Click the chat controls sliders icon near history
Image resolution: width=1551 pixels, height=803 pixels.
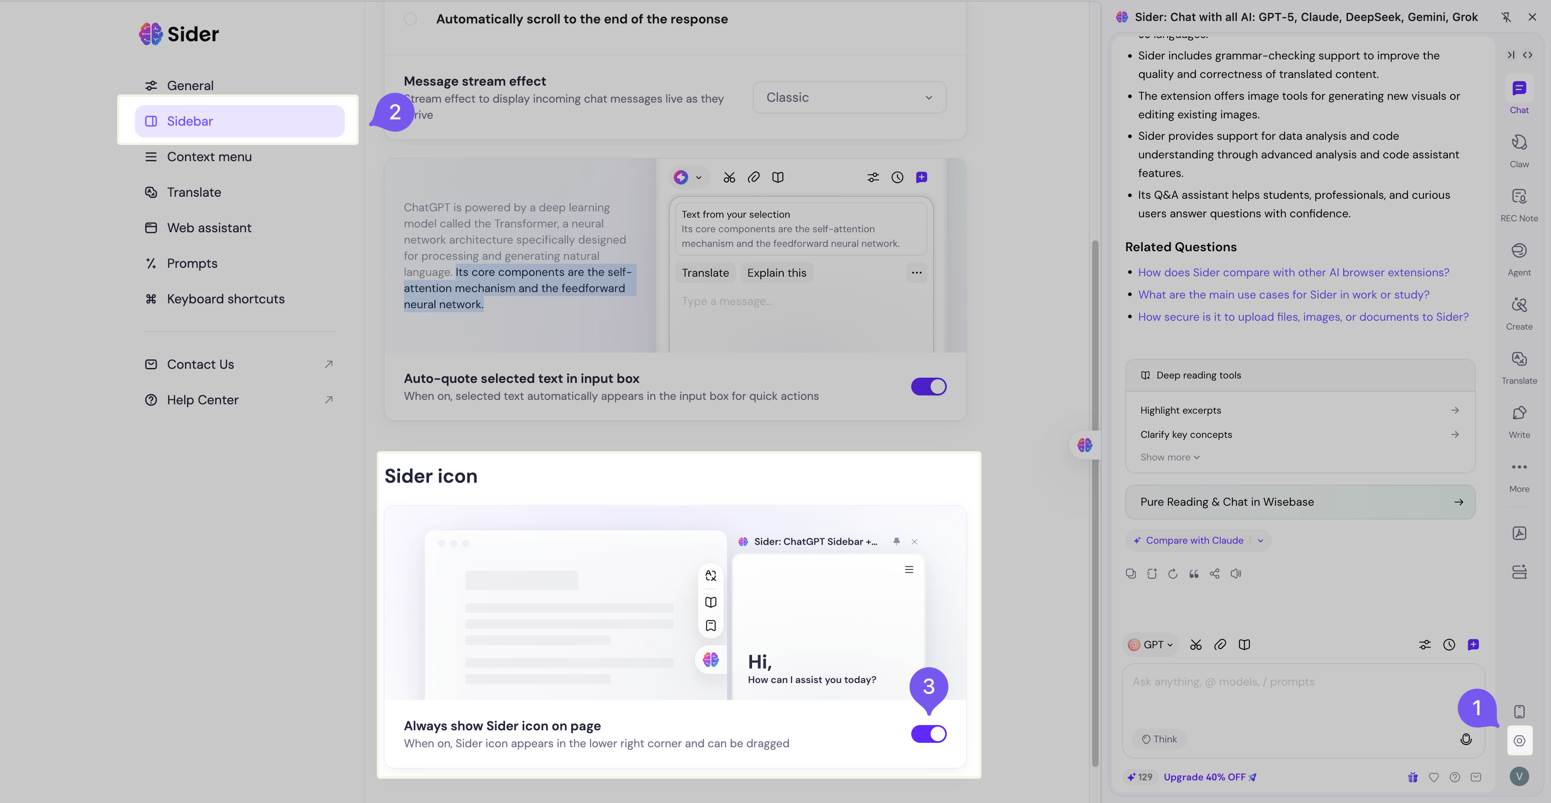[1425, 645]
